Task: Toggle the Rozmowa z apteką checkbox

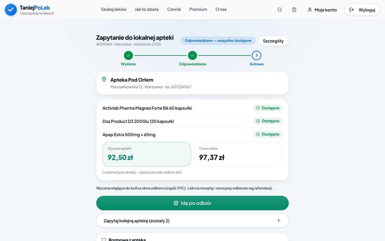Action: 104,240
